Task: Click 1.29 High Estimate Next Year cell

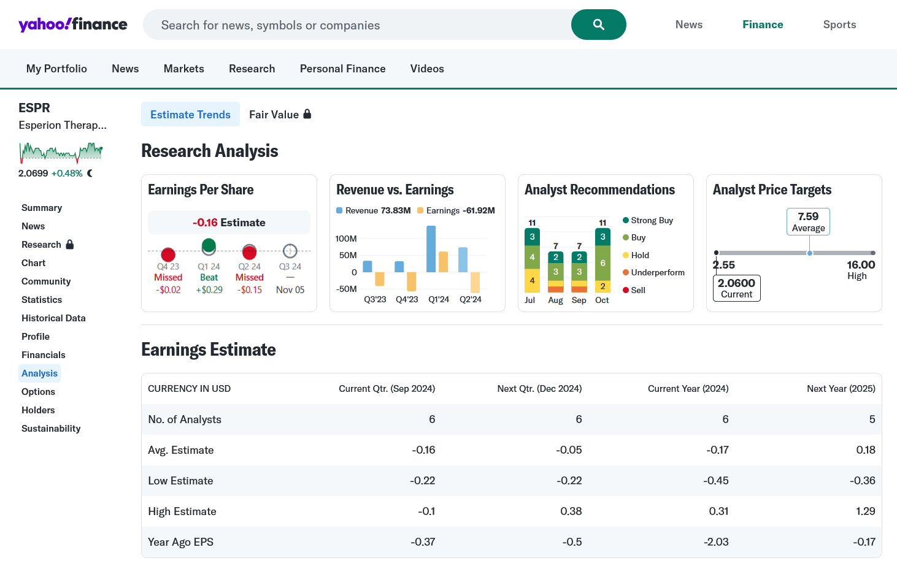Action: [866, 511]
